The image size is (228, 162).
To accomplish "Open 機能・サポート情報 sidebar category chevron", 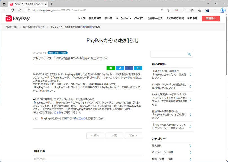I will pos(191,159).
